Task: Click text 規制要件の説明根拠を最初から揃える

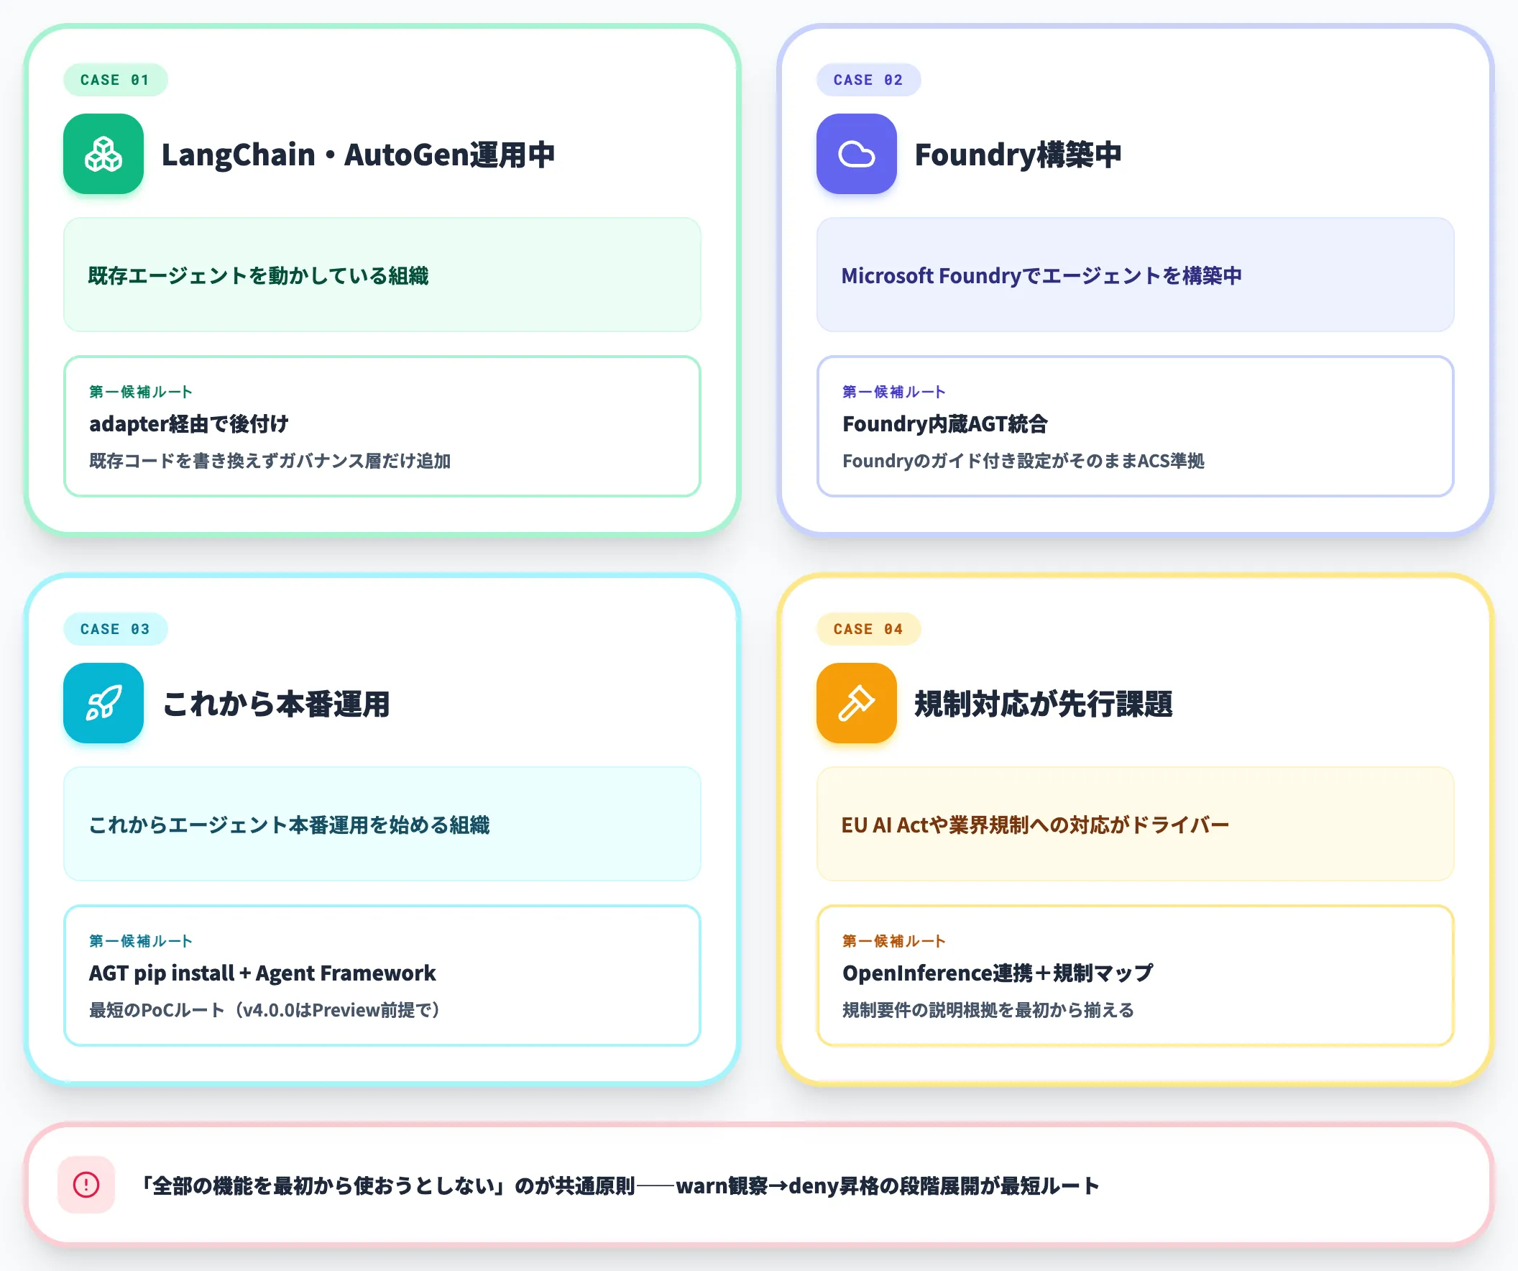Action: click(x=988, y=1010)
